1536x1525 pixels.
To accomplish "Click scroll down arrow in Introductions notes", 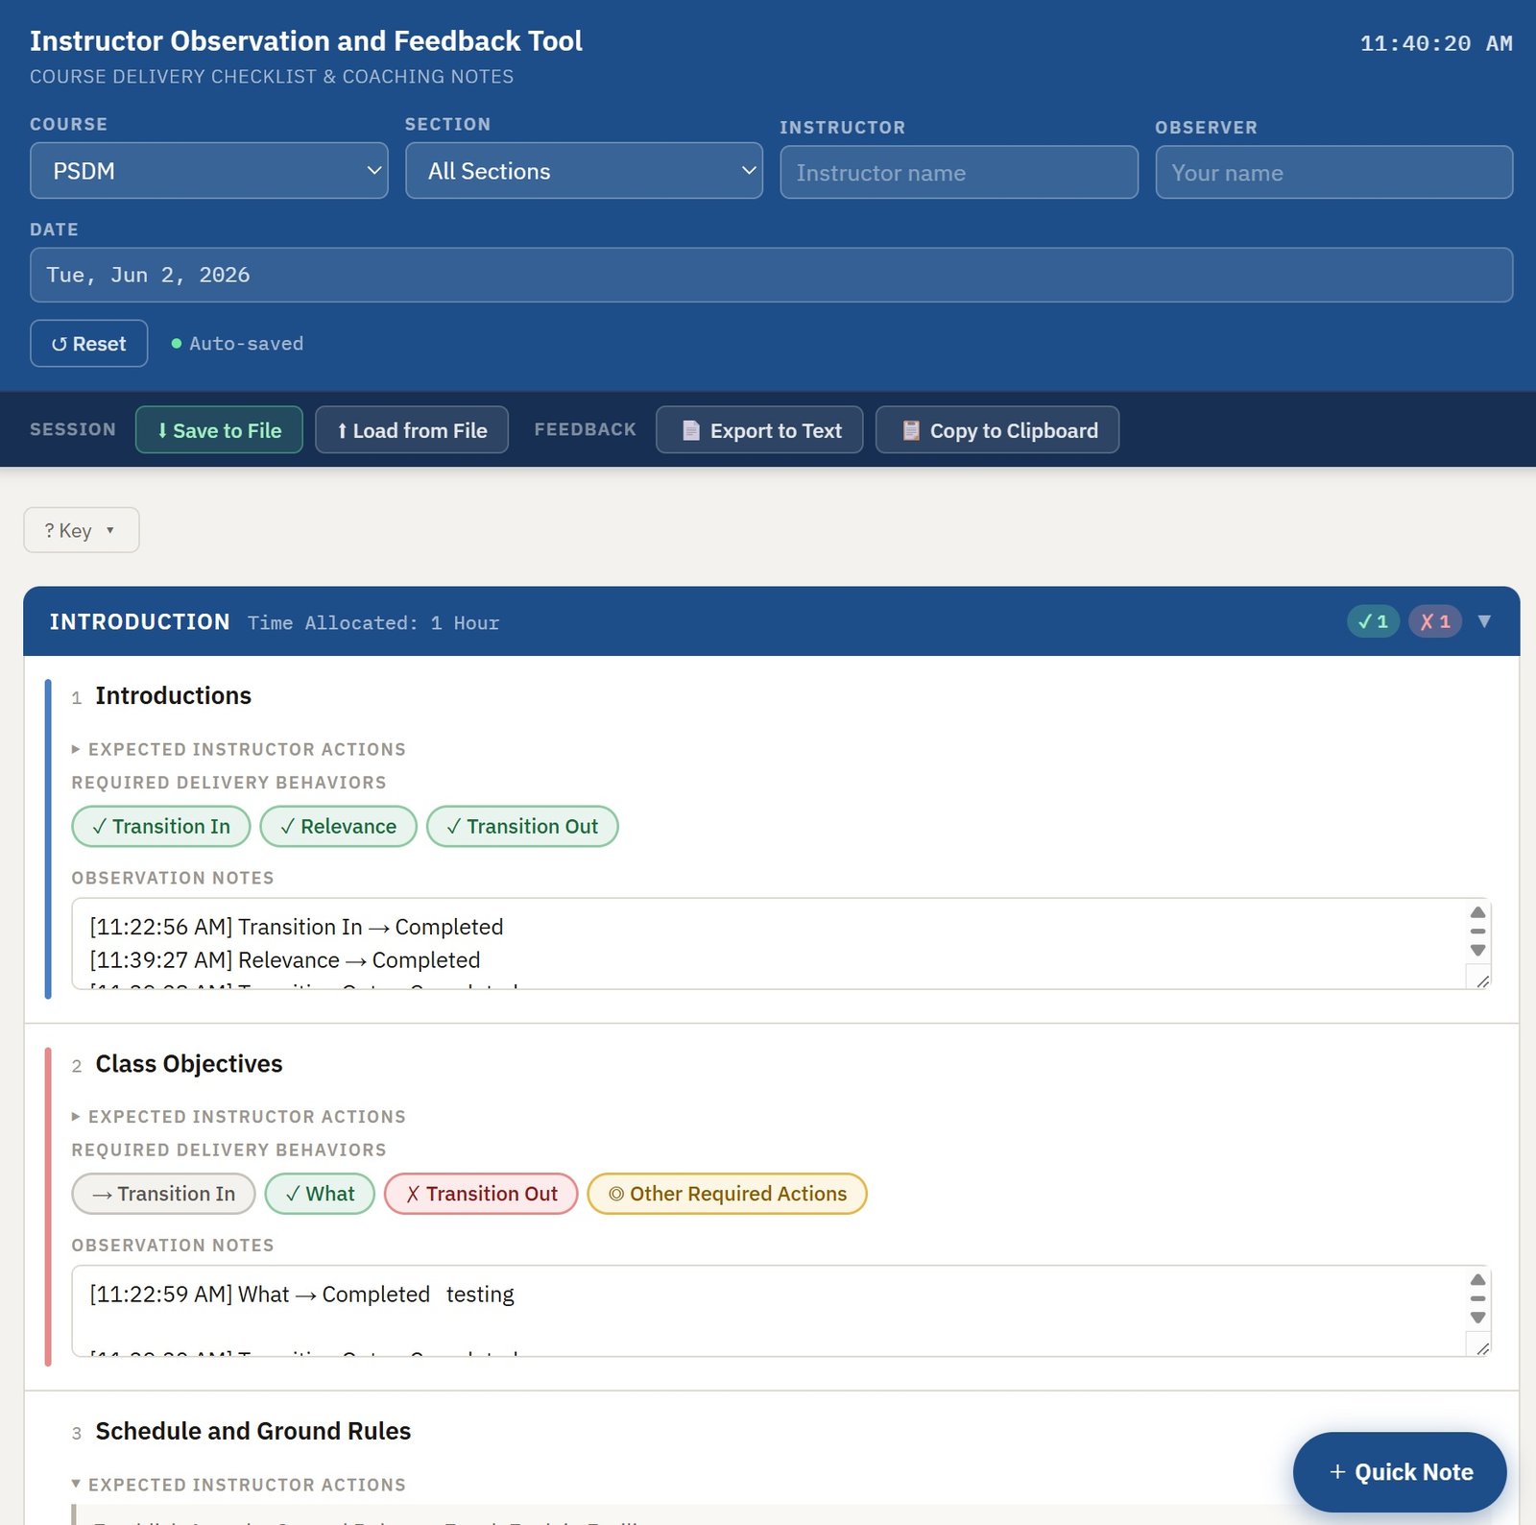I will point(1478,950).
